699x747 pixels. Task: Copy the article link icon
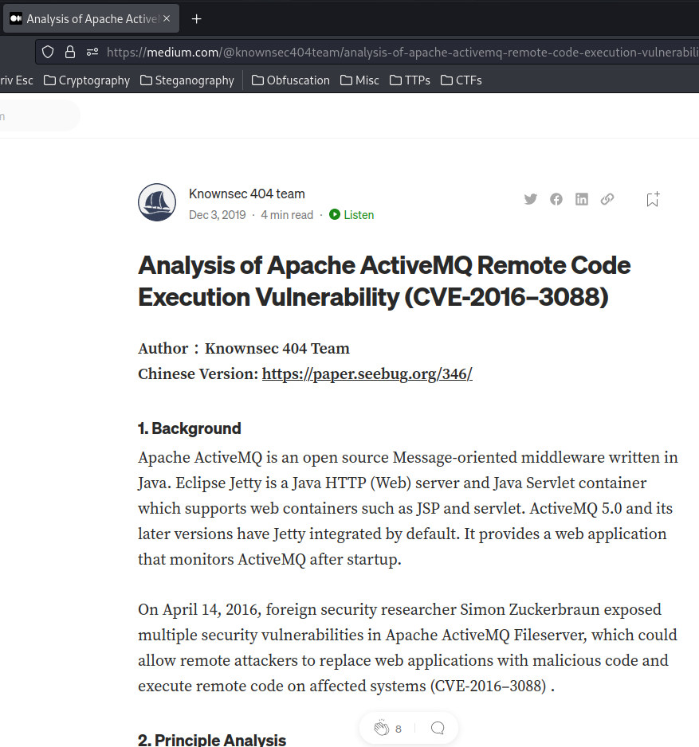point(607,199)
